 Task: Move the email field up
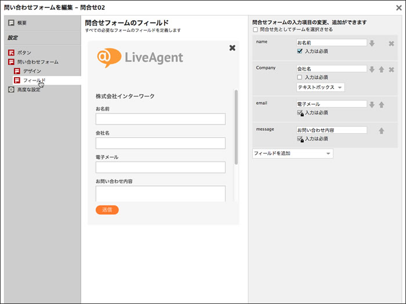coord(382,105)
